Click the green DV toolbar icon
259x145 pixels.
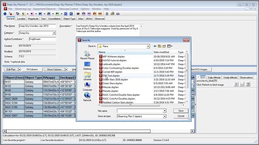tap(57, 14)
